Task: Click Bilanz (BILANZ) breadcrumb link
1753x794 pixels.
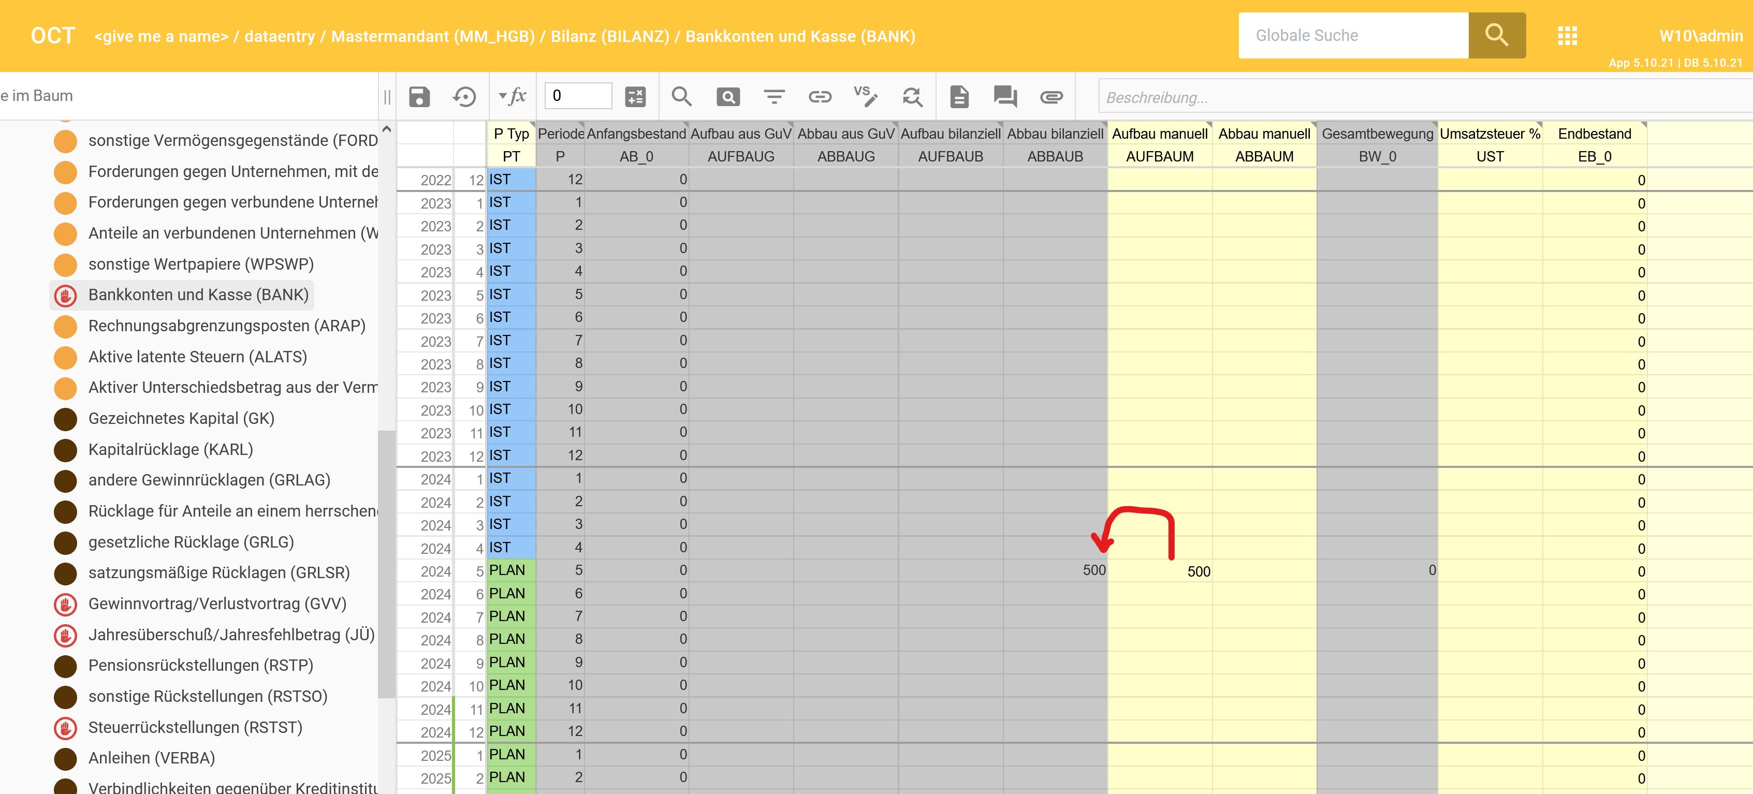Action: click(x=610, y=36)
